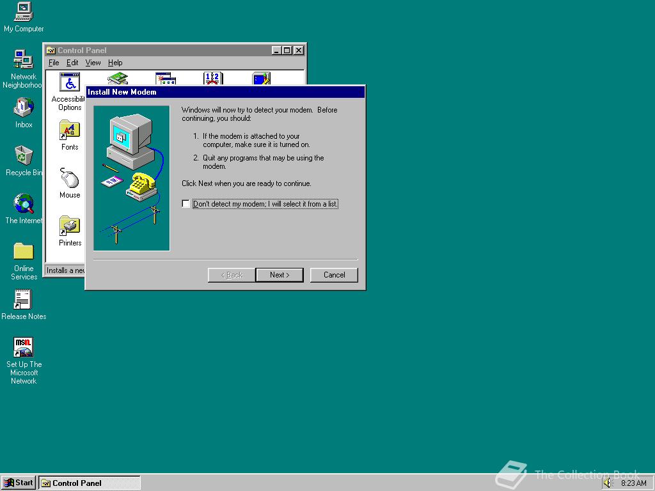Open Set Up The Microsoft Network
The height and width of the screenshot is (491, 655).
click(x=23, y=348)
